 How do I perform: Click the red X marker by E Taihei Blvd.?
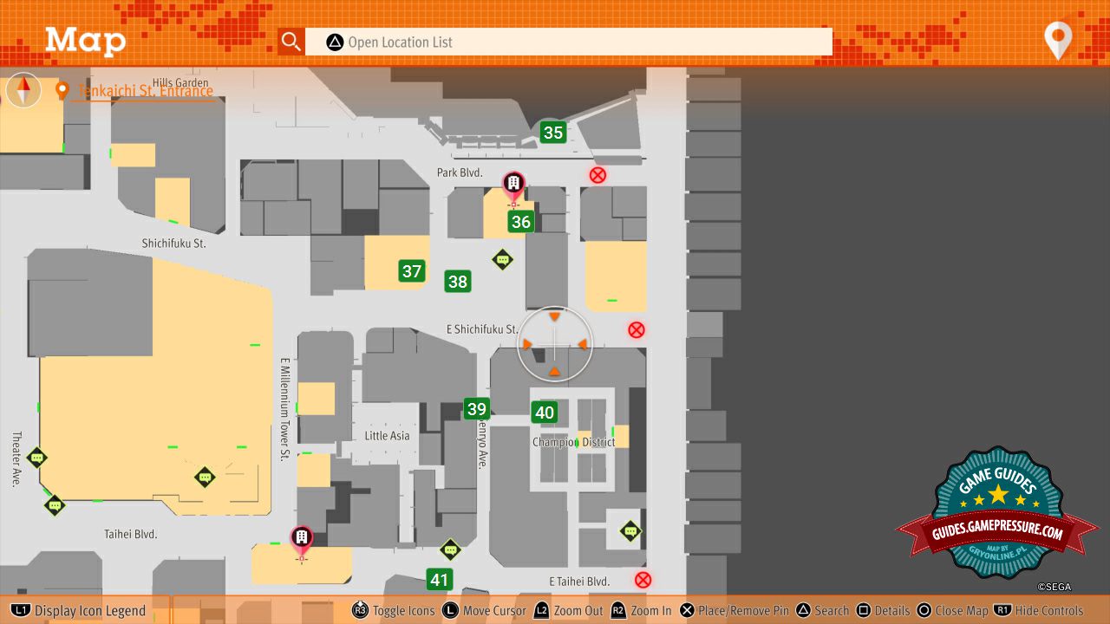(643, 580)
